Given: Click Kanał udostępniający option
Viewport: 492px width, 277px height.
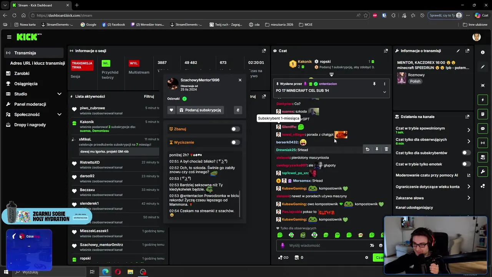Looking at the screenshot, I should [414, 207].
